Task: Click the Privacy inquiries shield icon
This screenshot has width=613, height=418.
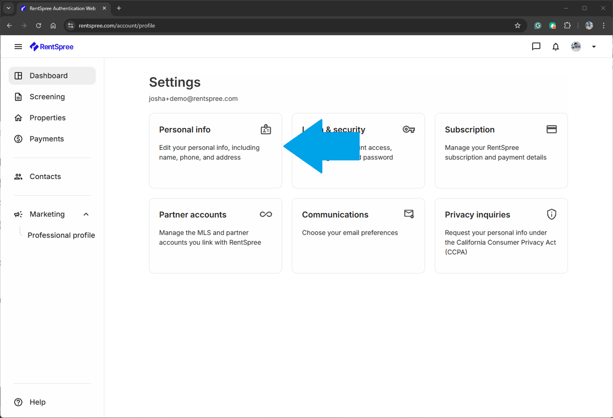Action: click(x=552, y=214)
